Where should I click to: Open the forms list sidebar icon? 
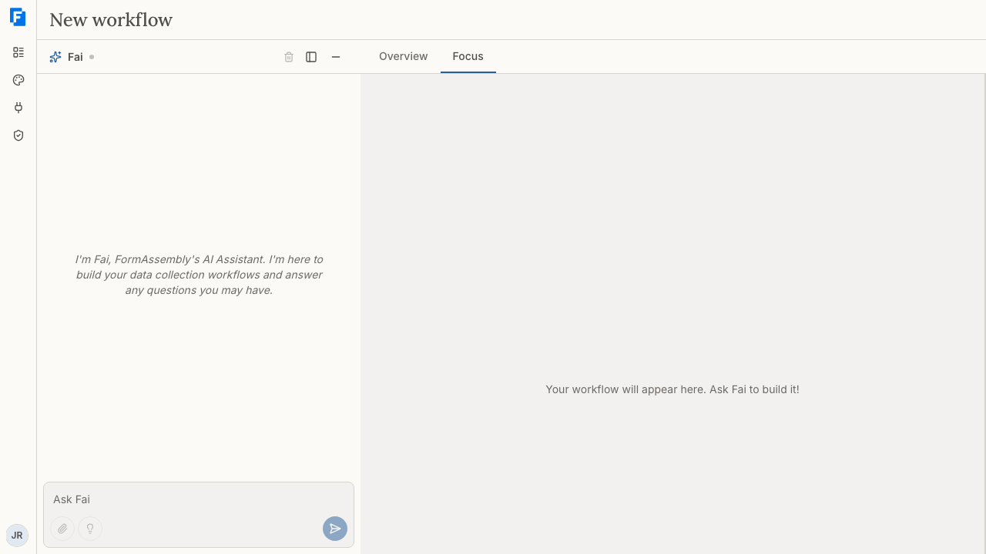click(x=18, y=52)
